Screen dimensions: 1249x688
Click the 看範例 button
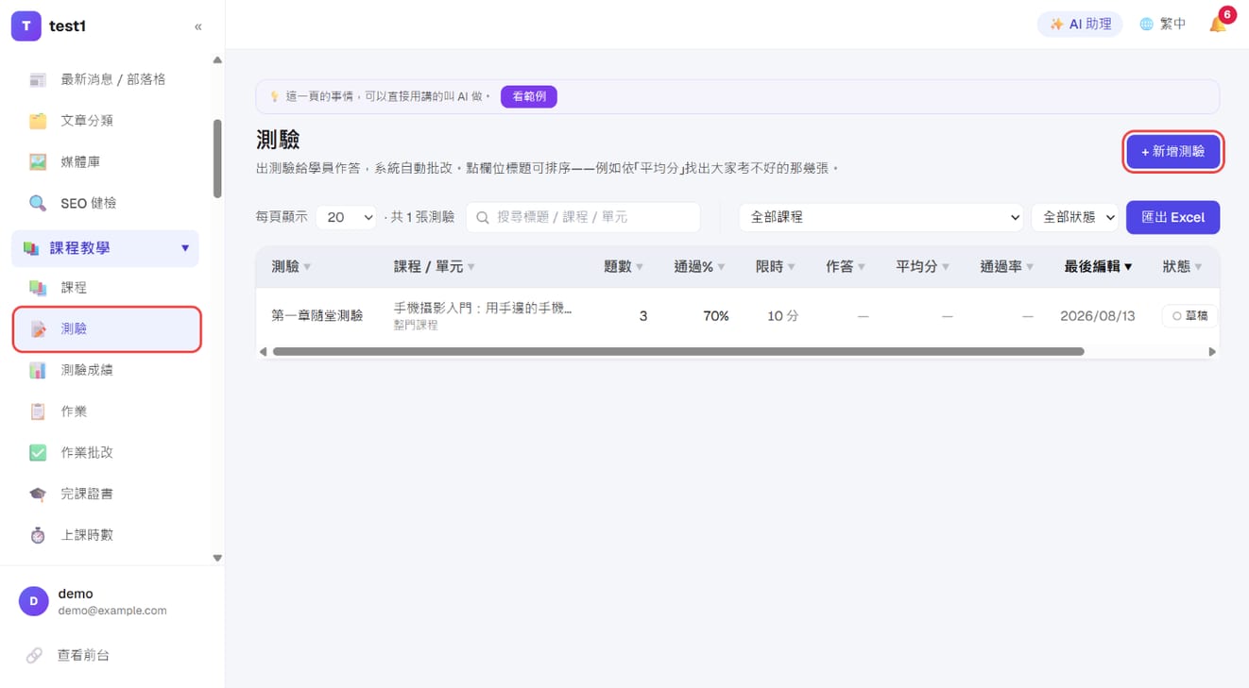528,96
